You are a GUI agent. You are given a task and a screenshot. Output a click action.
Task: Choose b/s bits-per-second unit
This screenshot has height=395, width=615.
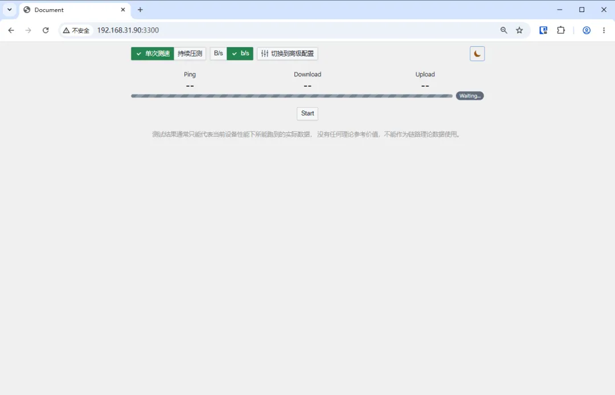coord(240,54)
